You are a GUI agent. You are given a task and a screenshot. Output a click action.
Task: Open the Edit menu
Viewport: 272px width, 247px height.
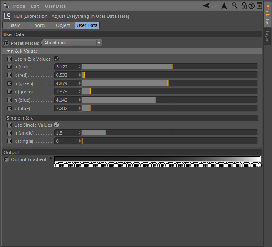point(35,6)
